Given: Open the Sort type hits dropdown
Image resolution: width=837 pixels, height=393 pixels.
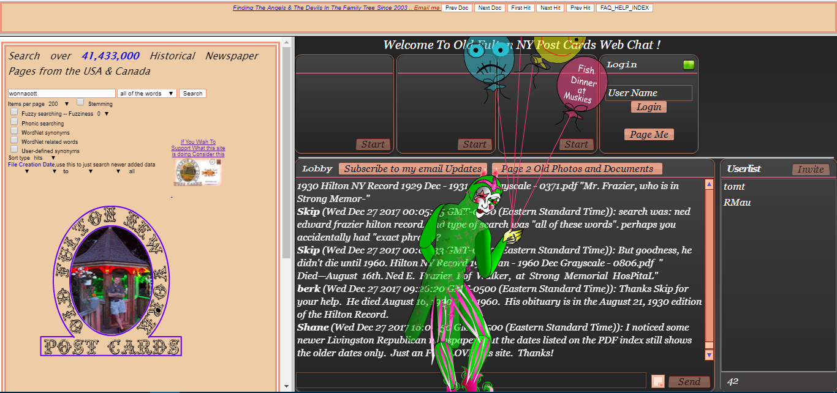Looking at the screenshot, I should pos(45,158).
